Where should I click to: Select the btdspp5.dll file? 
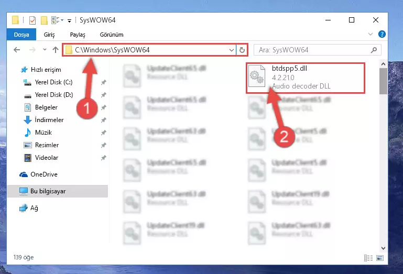pyautogui.click(x=306, y=78)
